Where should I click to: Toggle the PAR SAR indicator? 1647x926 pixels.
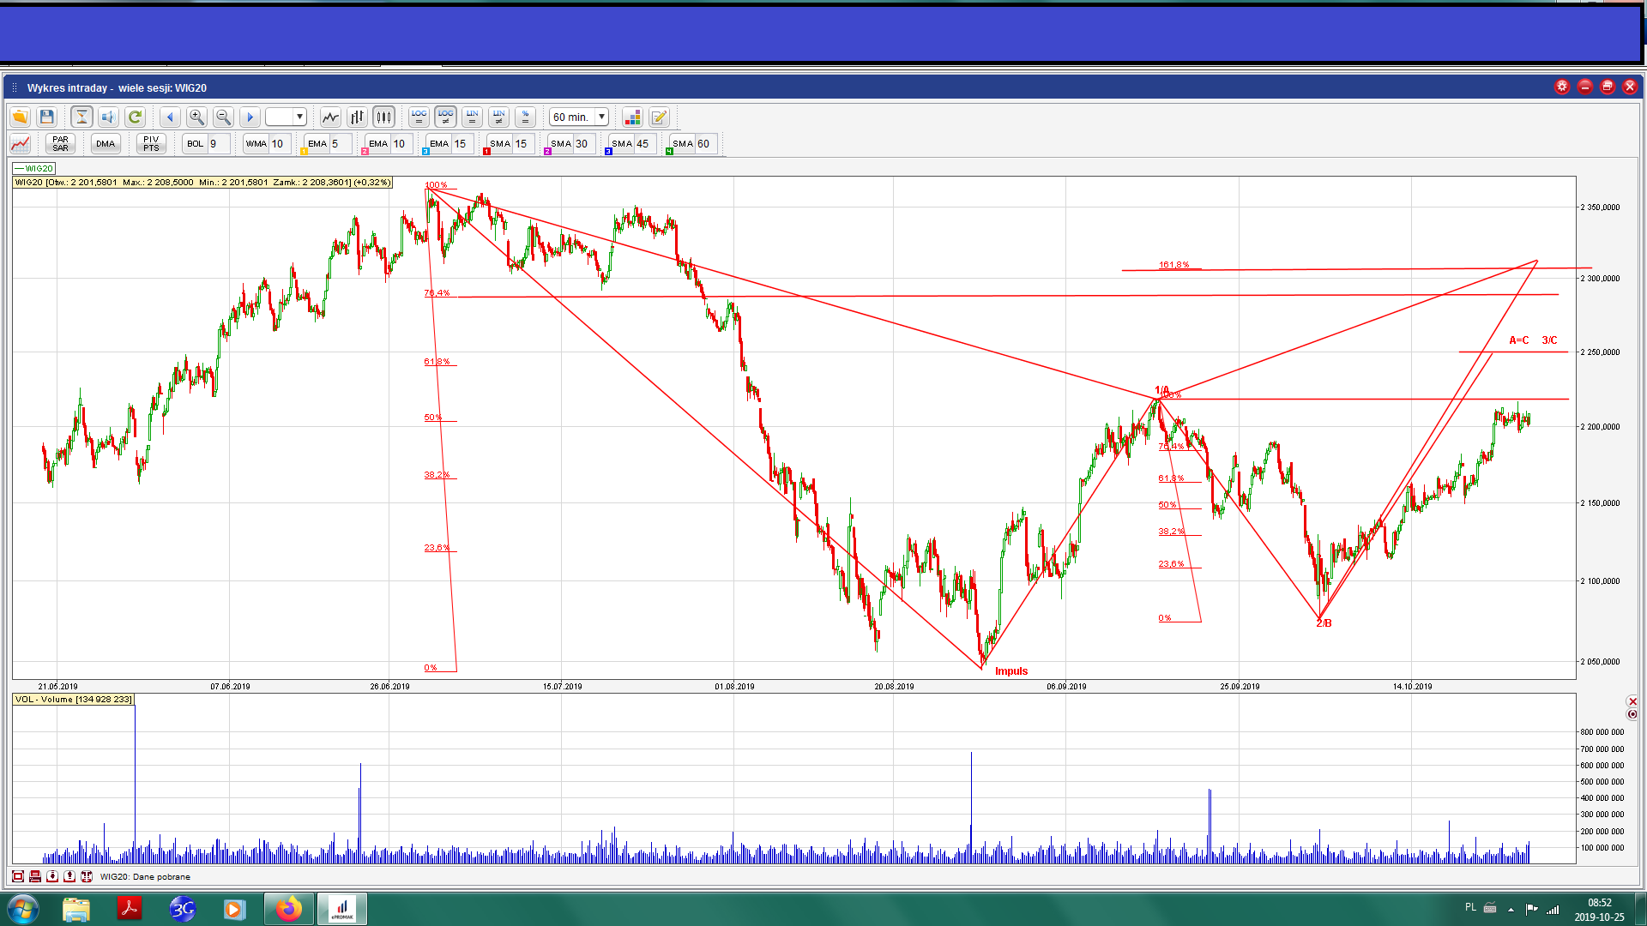tap(60, 144)
